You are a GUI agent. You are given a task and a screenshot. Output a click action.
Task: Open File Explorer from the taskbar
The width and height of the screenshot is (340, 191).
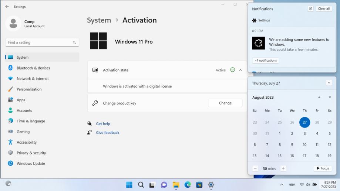coord(176,185)
